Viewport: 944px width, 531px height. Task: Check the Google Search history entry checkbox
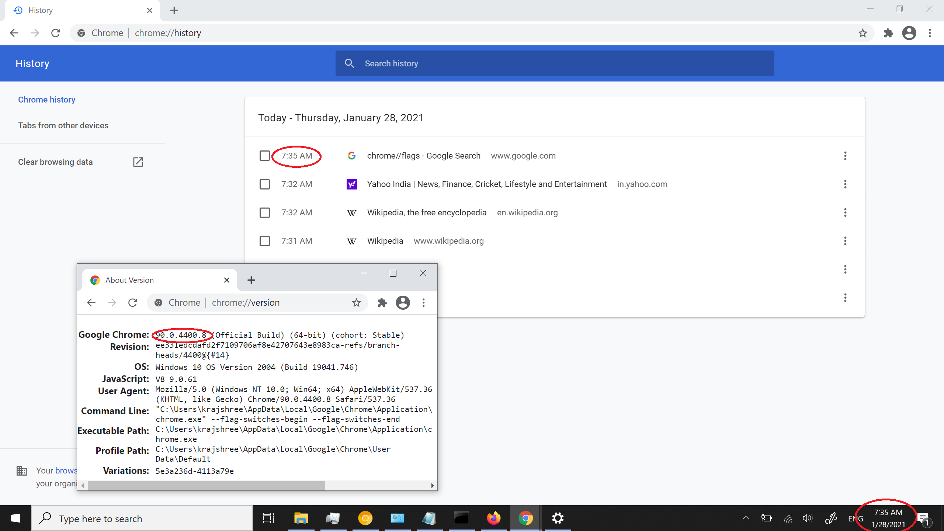coord(265,156)
